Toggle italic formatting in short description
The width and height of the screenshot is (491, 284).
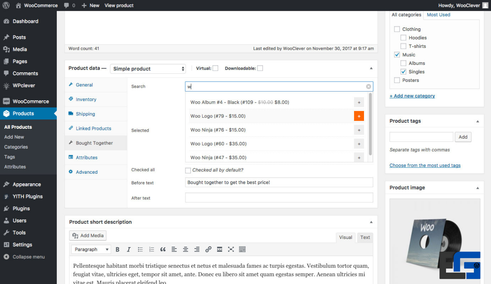(129, 249)
